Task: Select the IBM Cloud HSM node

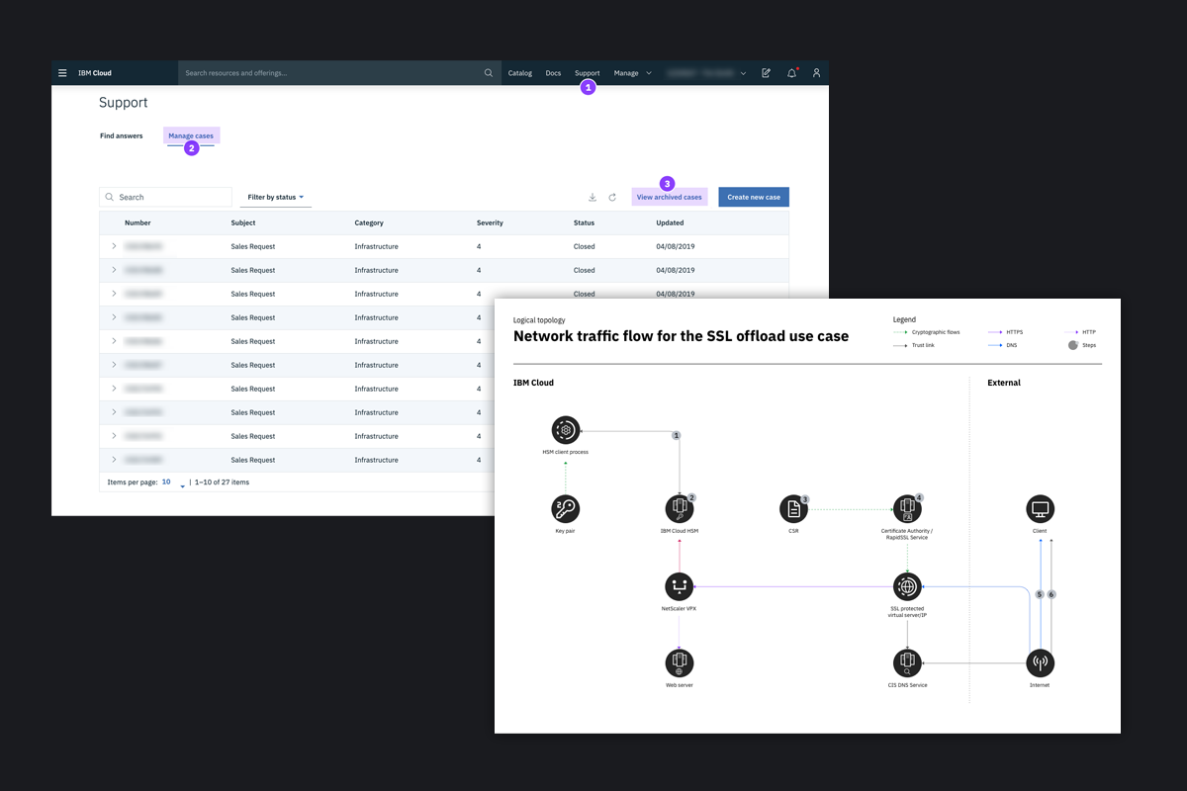Action: (680, 509)
